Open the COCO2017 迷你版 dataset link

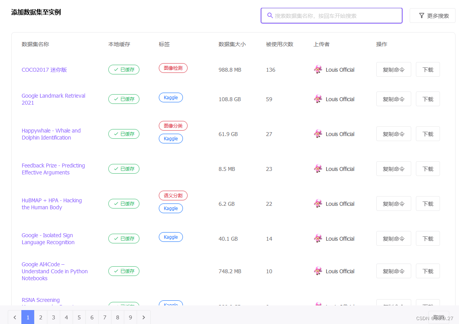click(44, 69)
